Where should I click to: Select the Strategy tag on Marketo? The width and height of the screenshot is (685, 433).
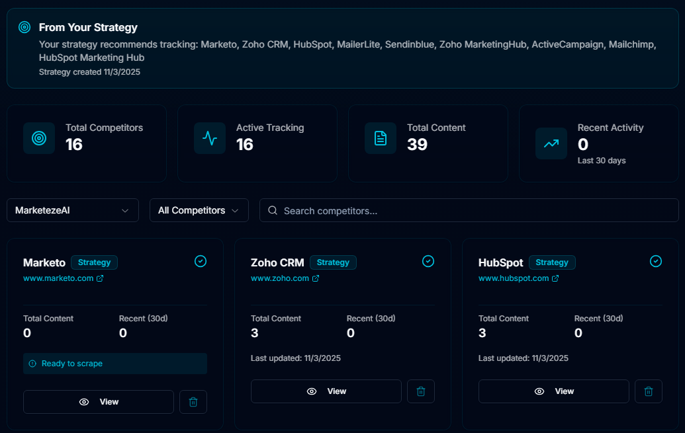94,262
